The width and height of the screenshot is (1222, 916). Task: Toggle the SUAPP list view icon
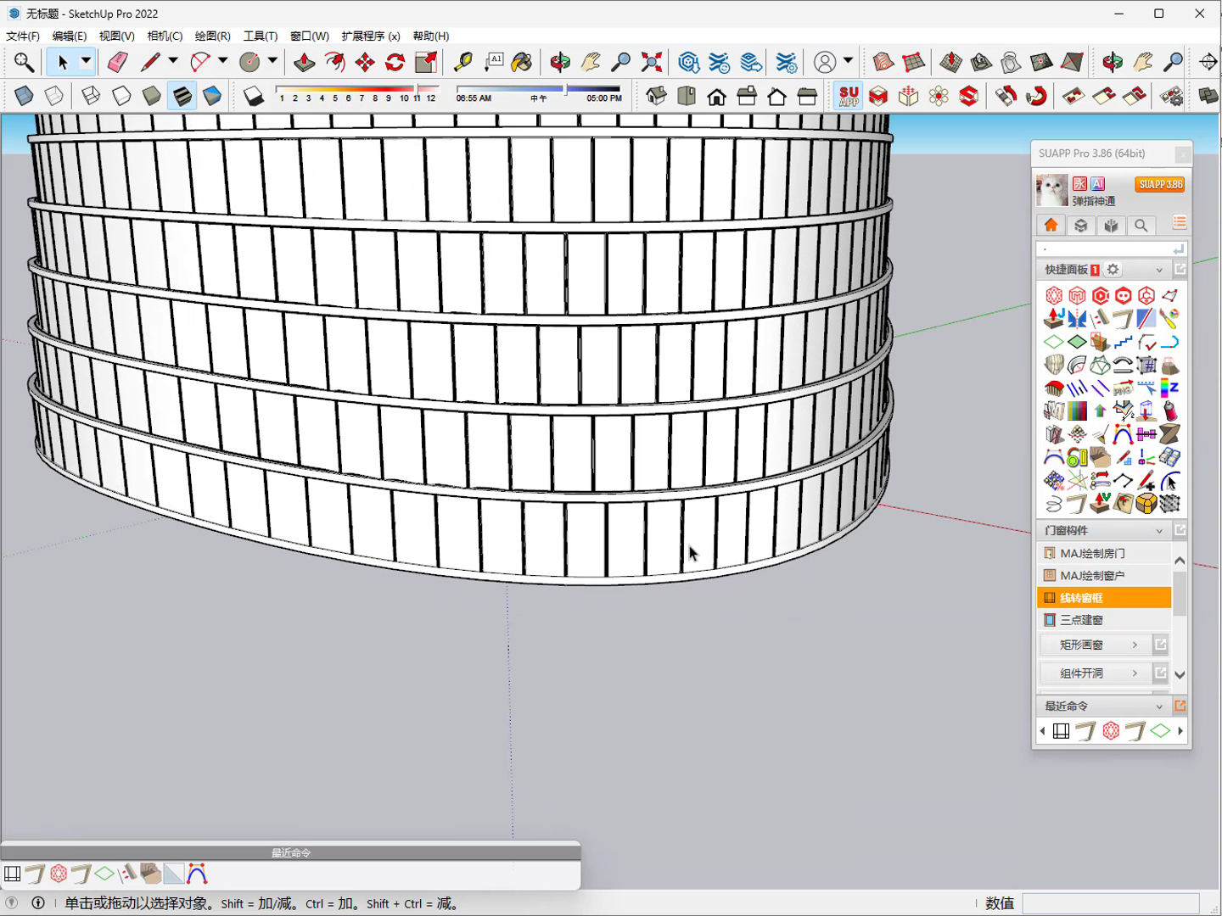pos(1180,223)
